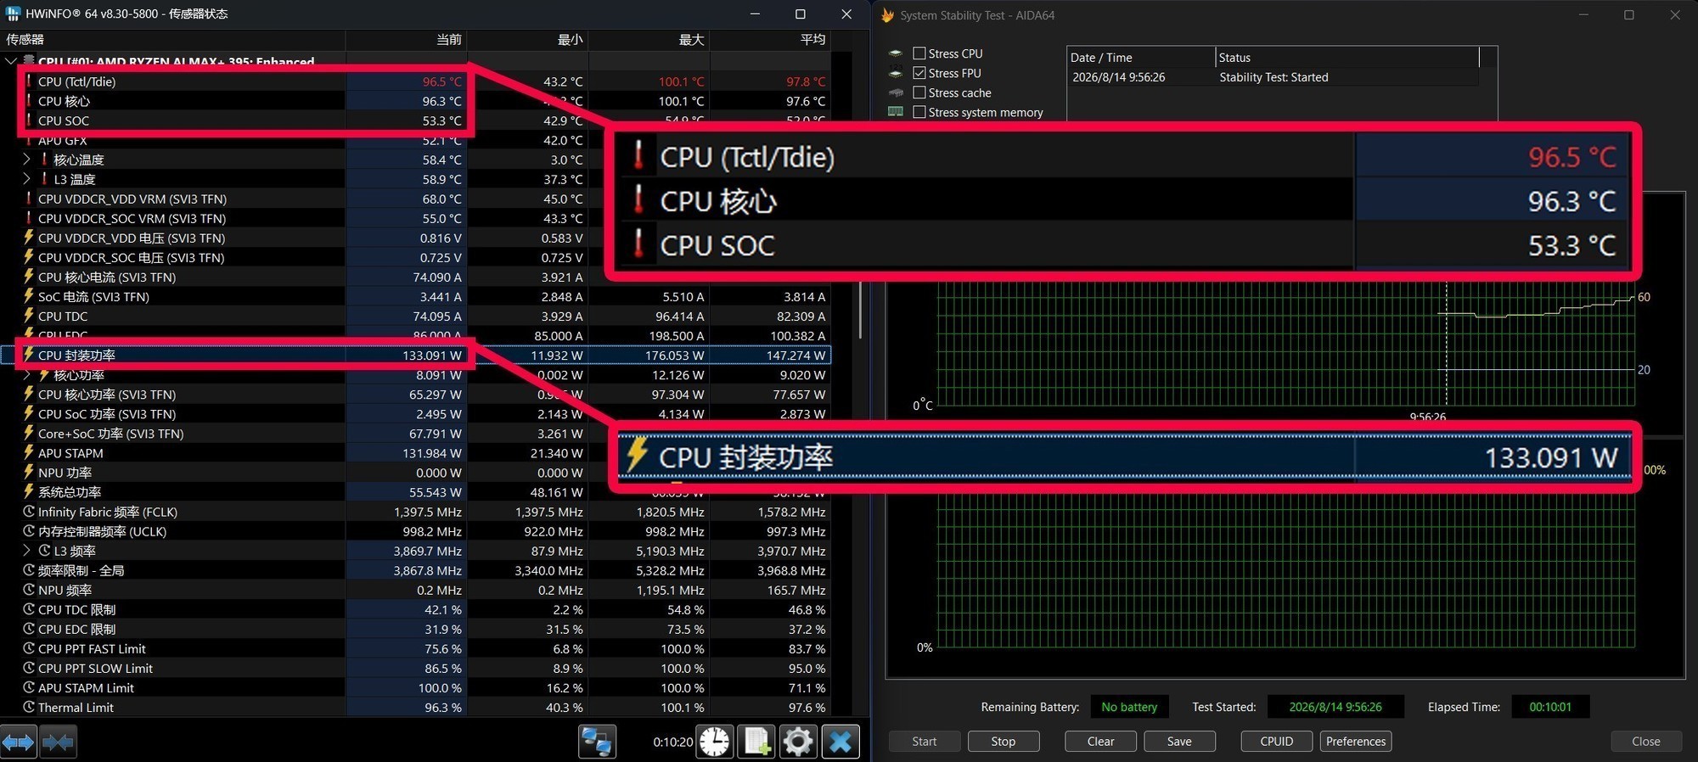Click the memory module icon beside Stress system memory
Viewport: 1698px width, 762px height.
click(x=896, y=112)
